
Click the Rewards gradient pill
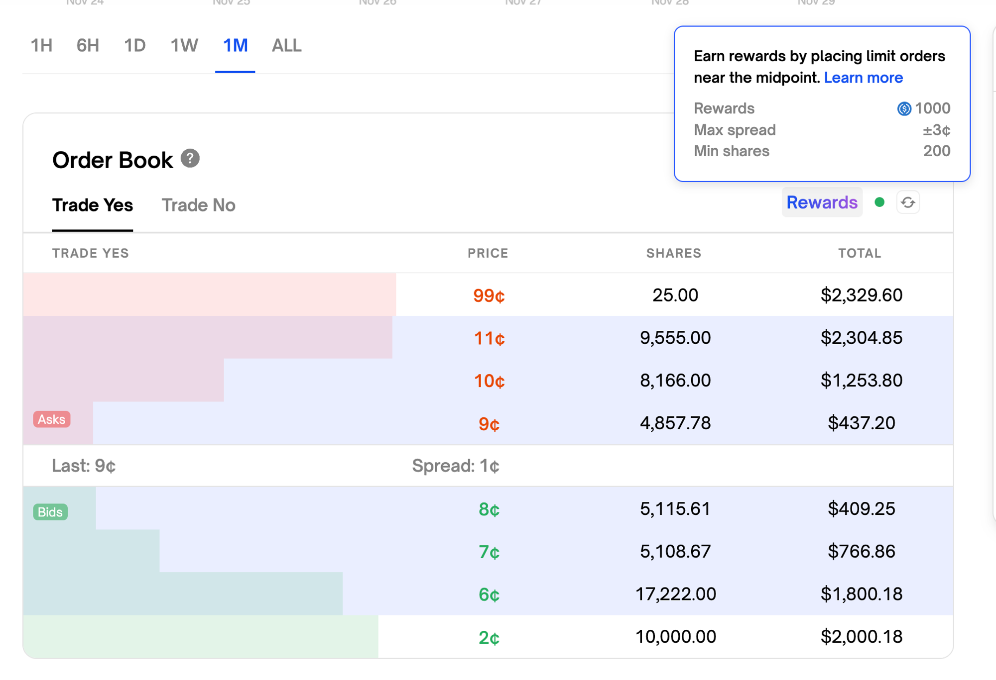[x=822, y=202]
